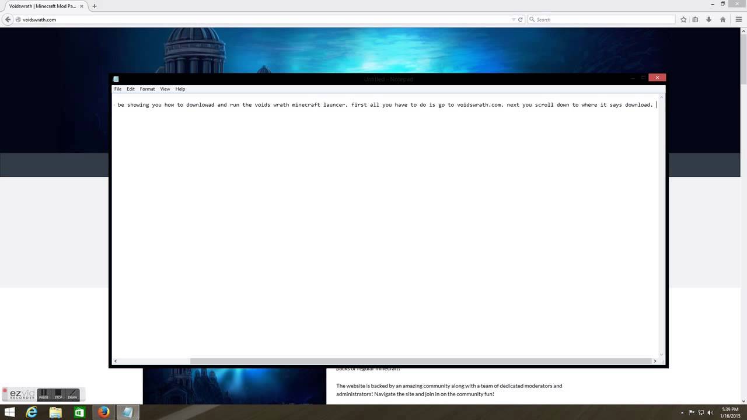
Task: Reload the page in Firefox
Action: [x=521, y=19]
